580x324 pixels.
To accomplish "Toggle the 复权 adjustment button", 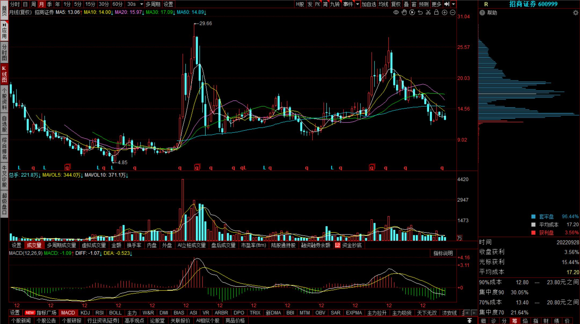I will click(396, 4).
